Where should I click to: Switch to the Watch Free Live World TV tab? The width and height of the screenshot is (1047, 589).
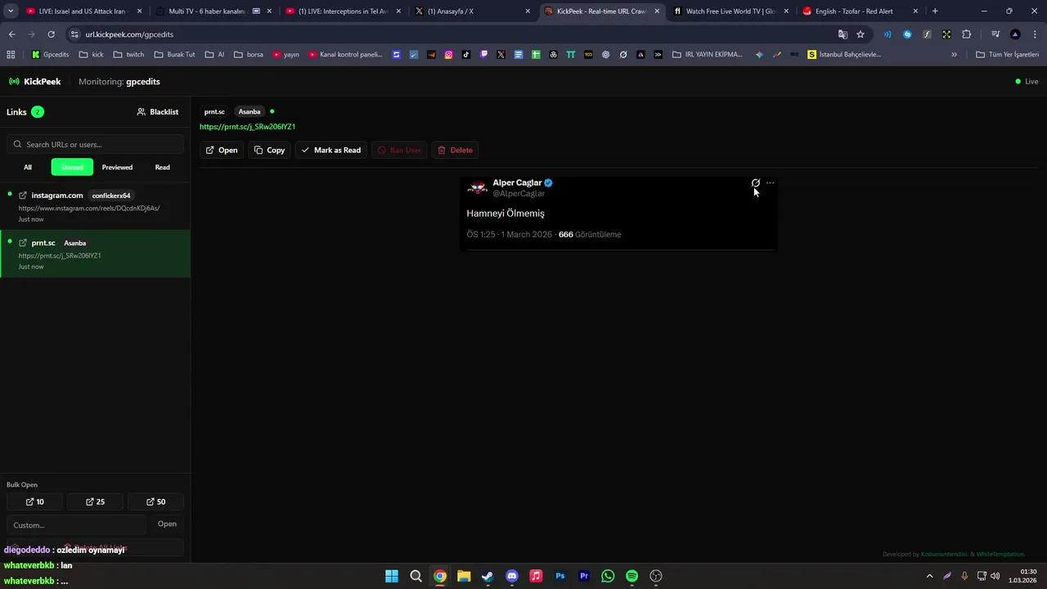pos(730,11)
